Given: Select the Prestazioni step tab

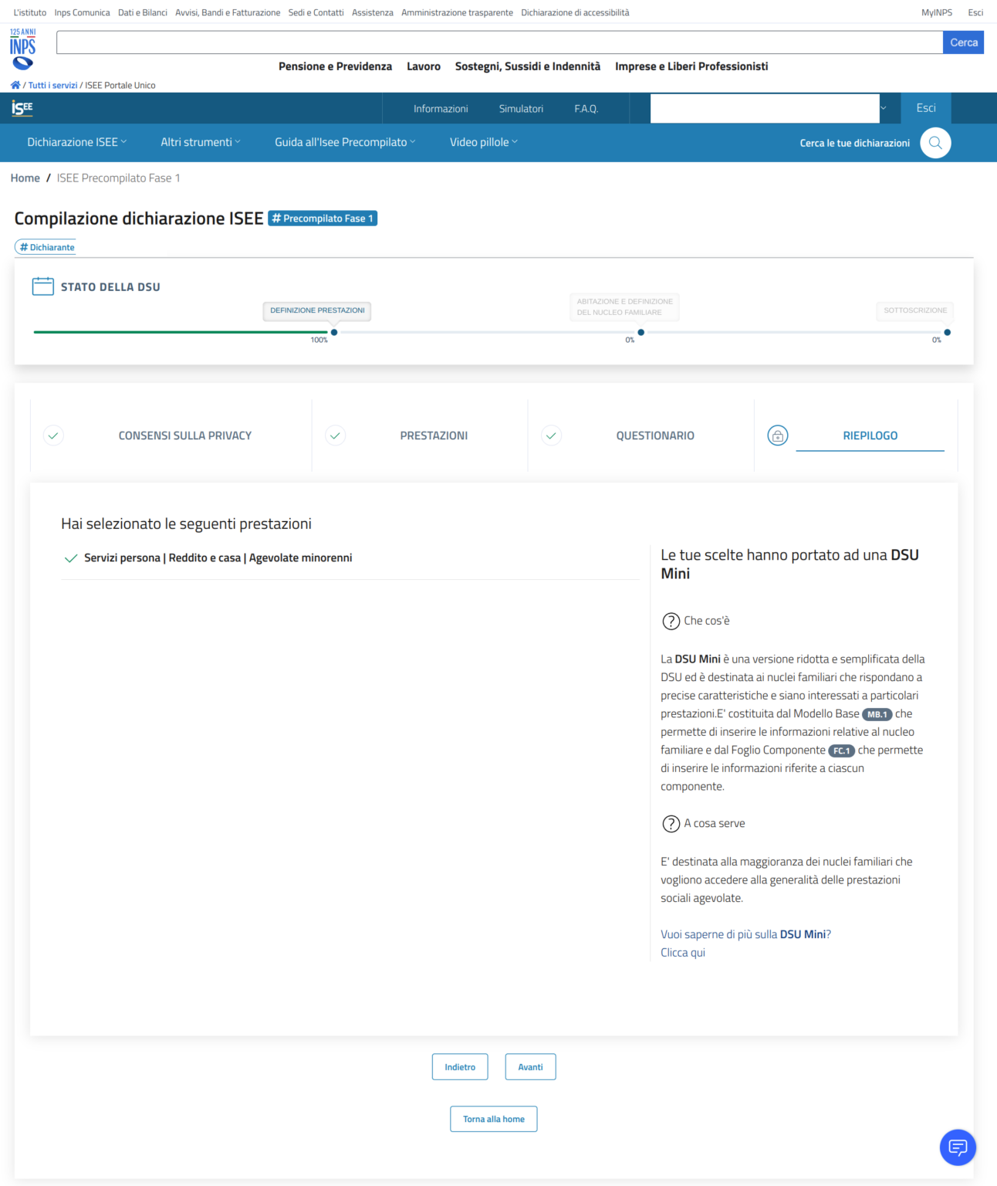Looking at the screenshot, I should (x=434, y=435).
